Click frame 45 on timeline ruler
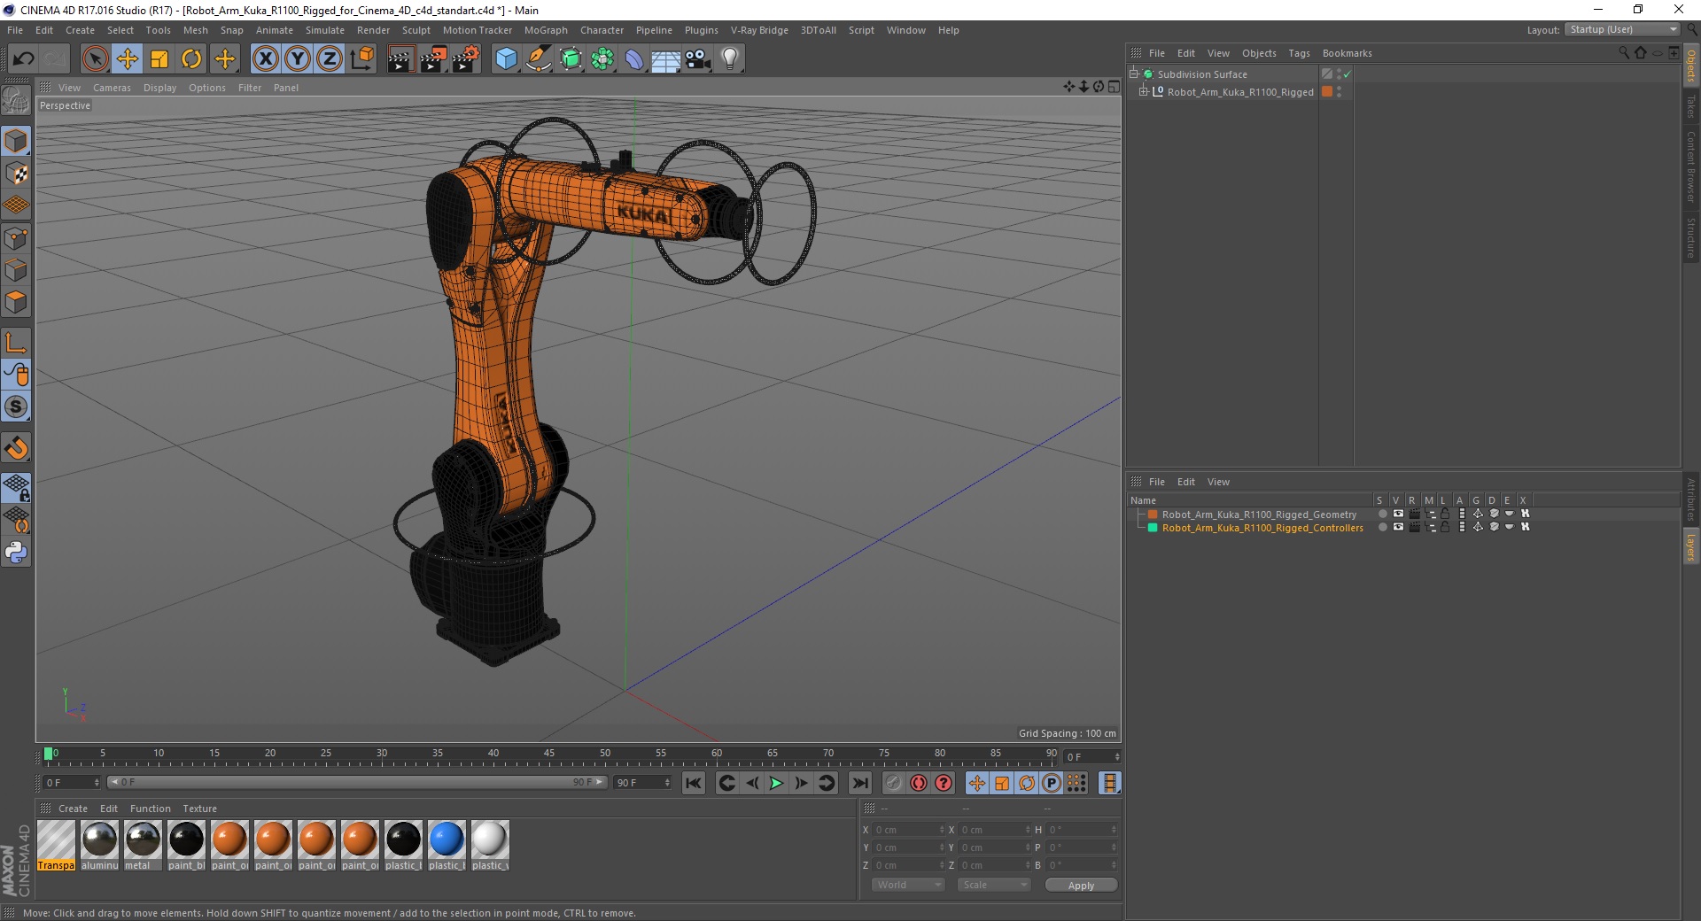The image size is (1701, 921). click(549, 755)
